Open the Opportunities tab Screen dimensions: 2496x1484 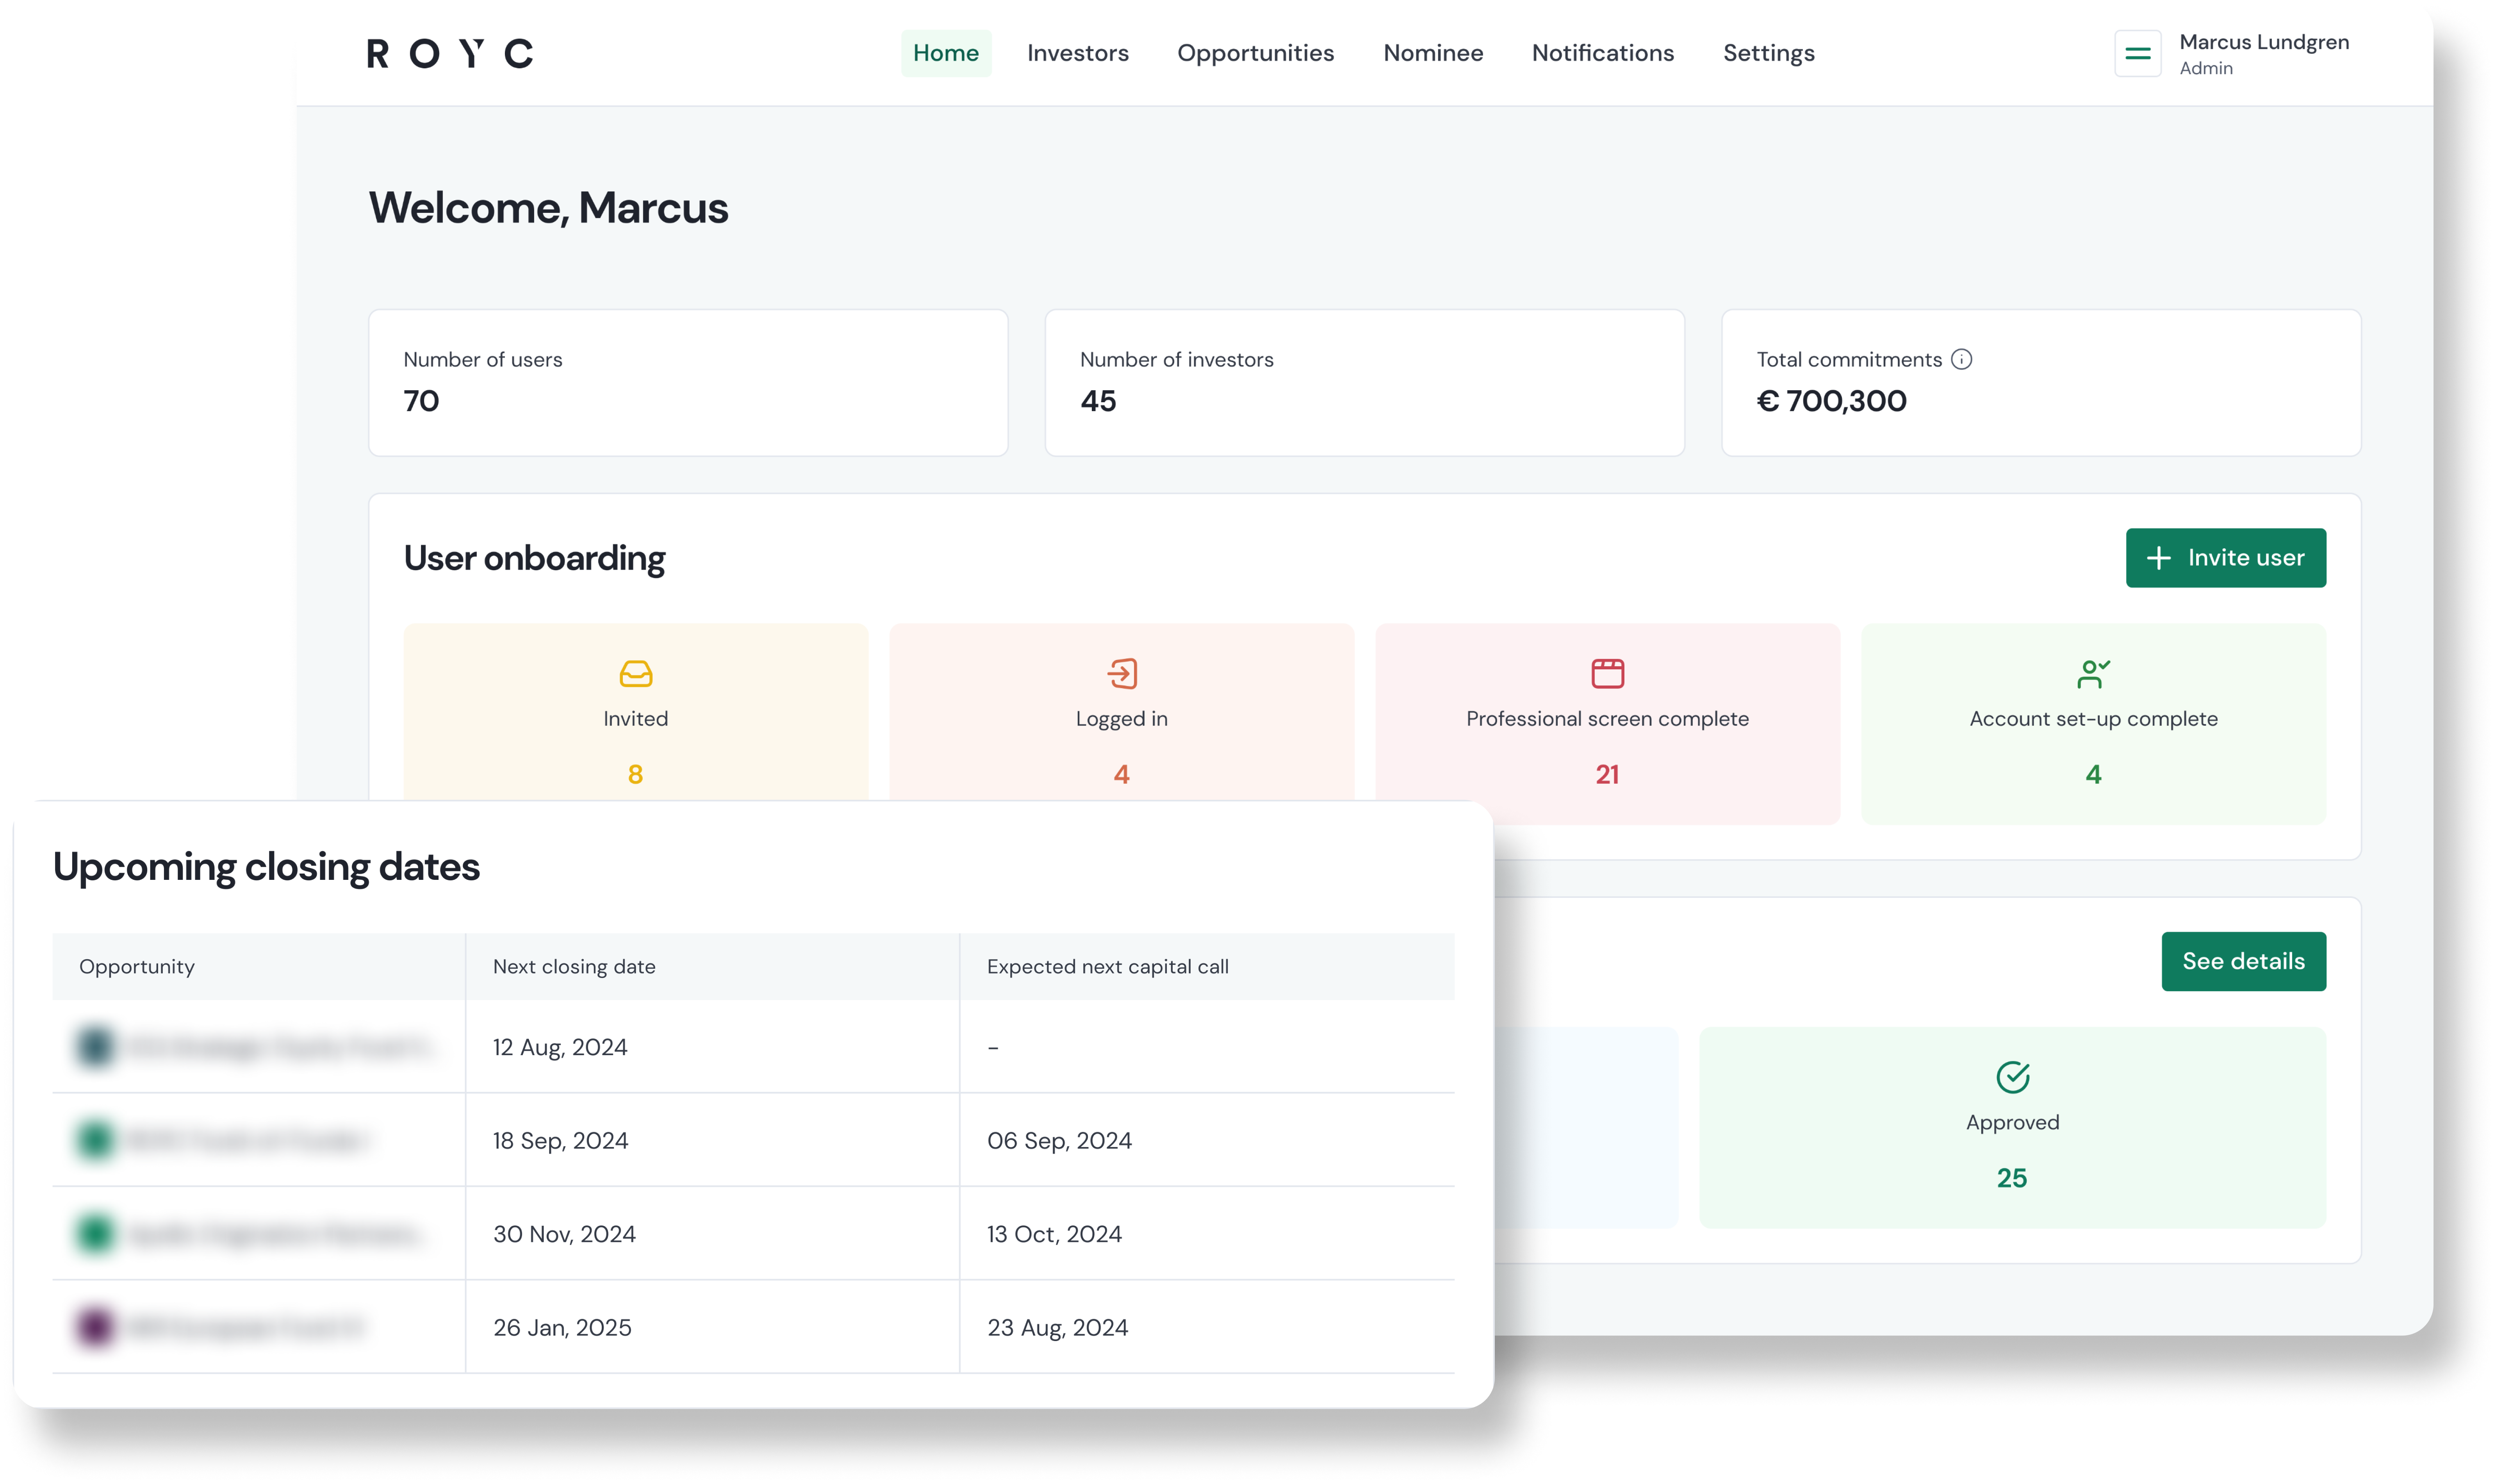point(1255,53)
